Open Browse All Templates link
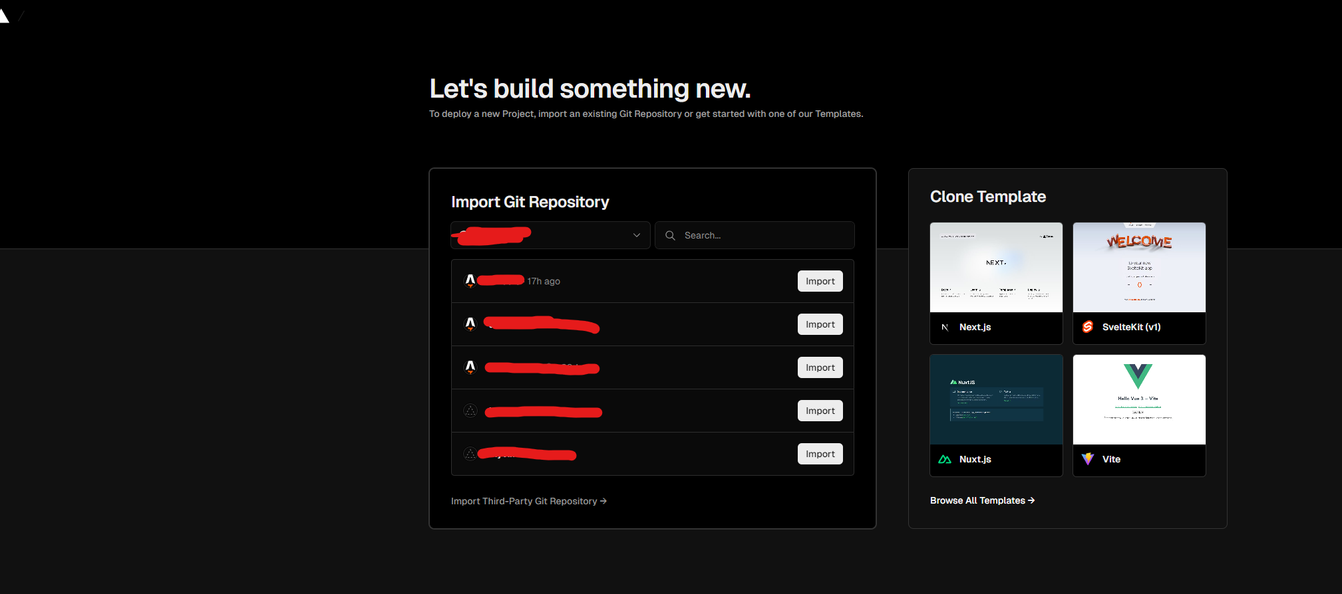Image resolution: width=1342 pixels, height=594 pixels. tap(982, 500)
